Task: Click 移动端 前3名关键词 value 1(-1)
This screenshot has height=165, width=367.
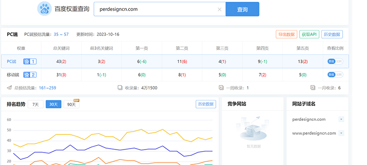Action: (x=102, y=75)
